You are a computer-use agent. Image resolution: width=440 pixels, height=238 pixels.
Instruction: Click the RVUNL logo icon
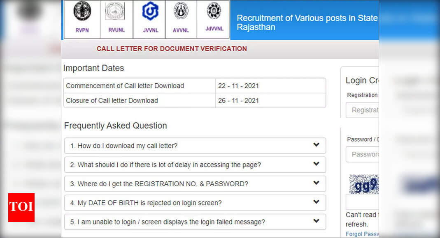[115, 11]
